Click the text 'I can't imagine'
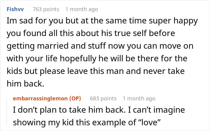Screen dimensions: 210x131 [x=156, y=110]
